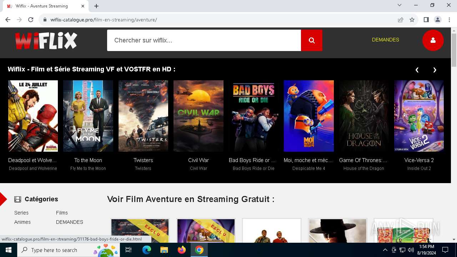Open the Windows Start menu
This screenshot has width=457, height=257.
point(9,250)
